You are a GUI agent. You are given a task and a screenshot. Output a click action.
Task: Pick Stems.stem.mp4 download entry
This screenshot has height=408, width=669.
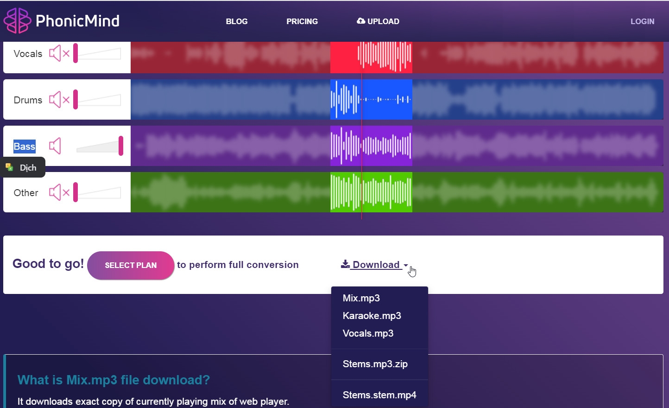point(379,395)
